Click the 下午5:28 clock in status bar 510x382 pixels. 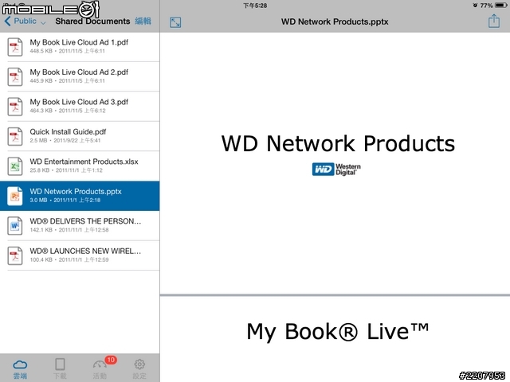[x=255, y=6]
